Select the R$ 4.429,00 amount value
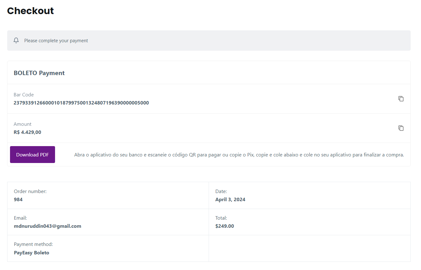The height and width of the screenshot is (270, 421). 27,132
